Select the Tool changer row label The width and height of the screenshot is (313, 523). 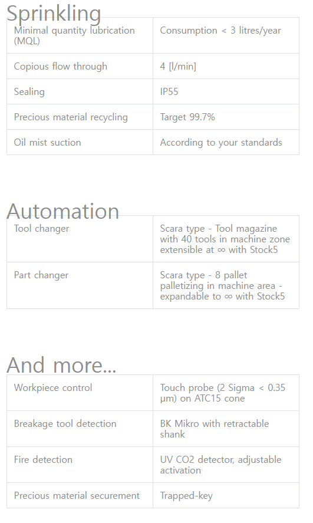coord(41,228)
